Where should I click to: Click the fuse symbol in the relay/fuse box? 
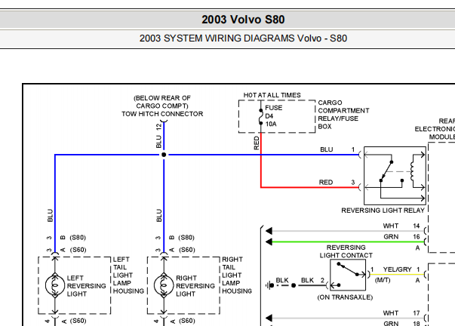pos(261,117)
